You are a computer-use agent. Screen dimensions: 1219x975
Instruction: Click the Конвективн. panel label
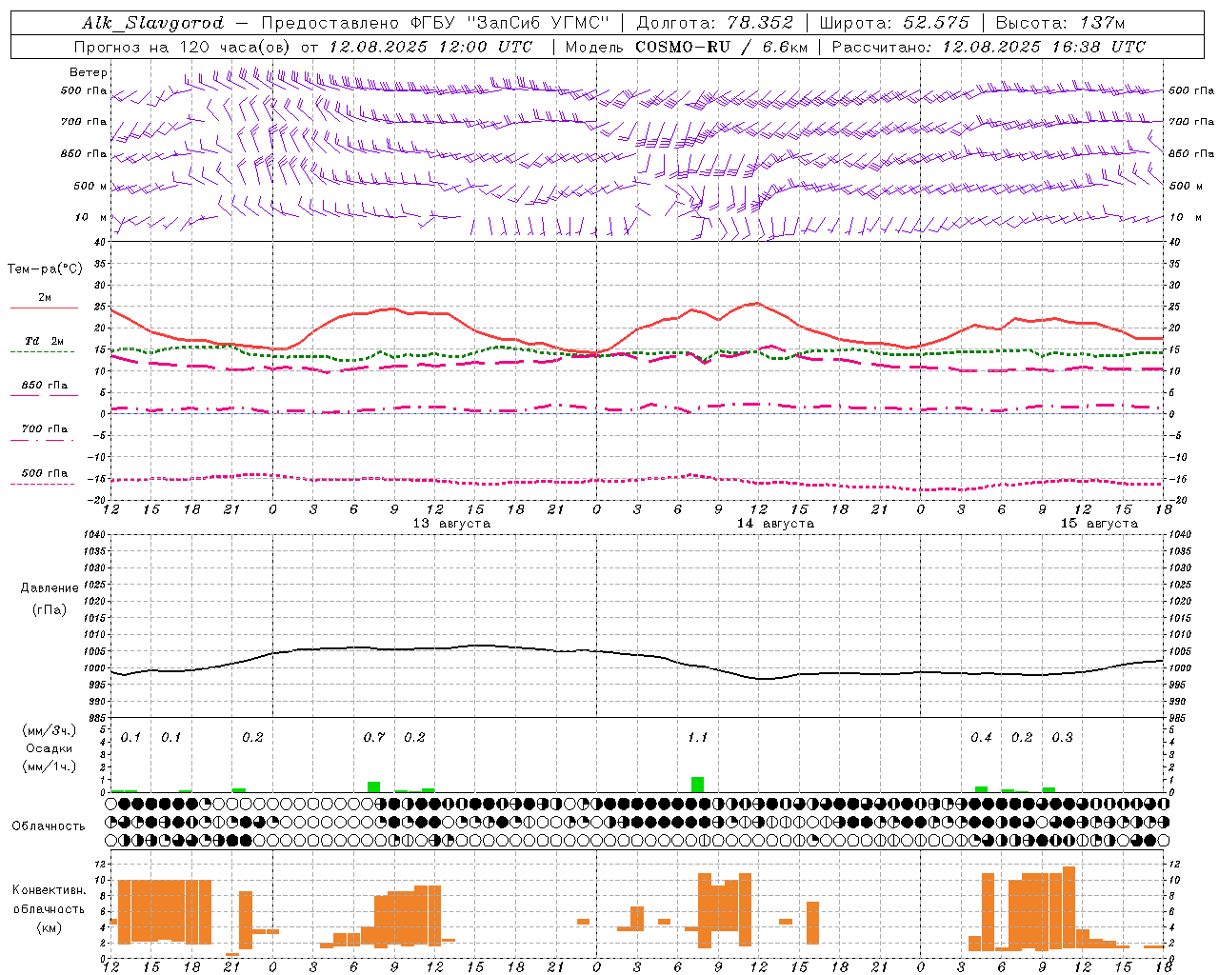(50, 890)
